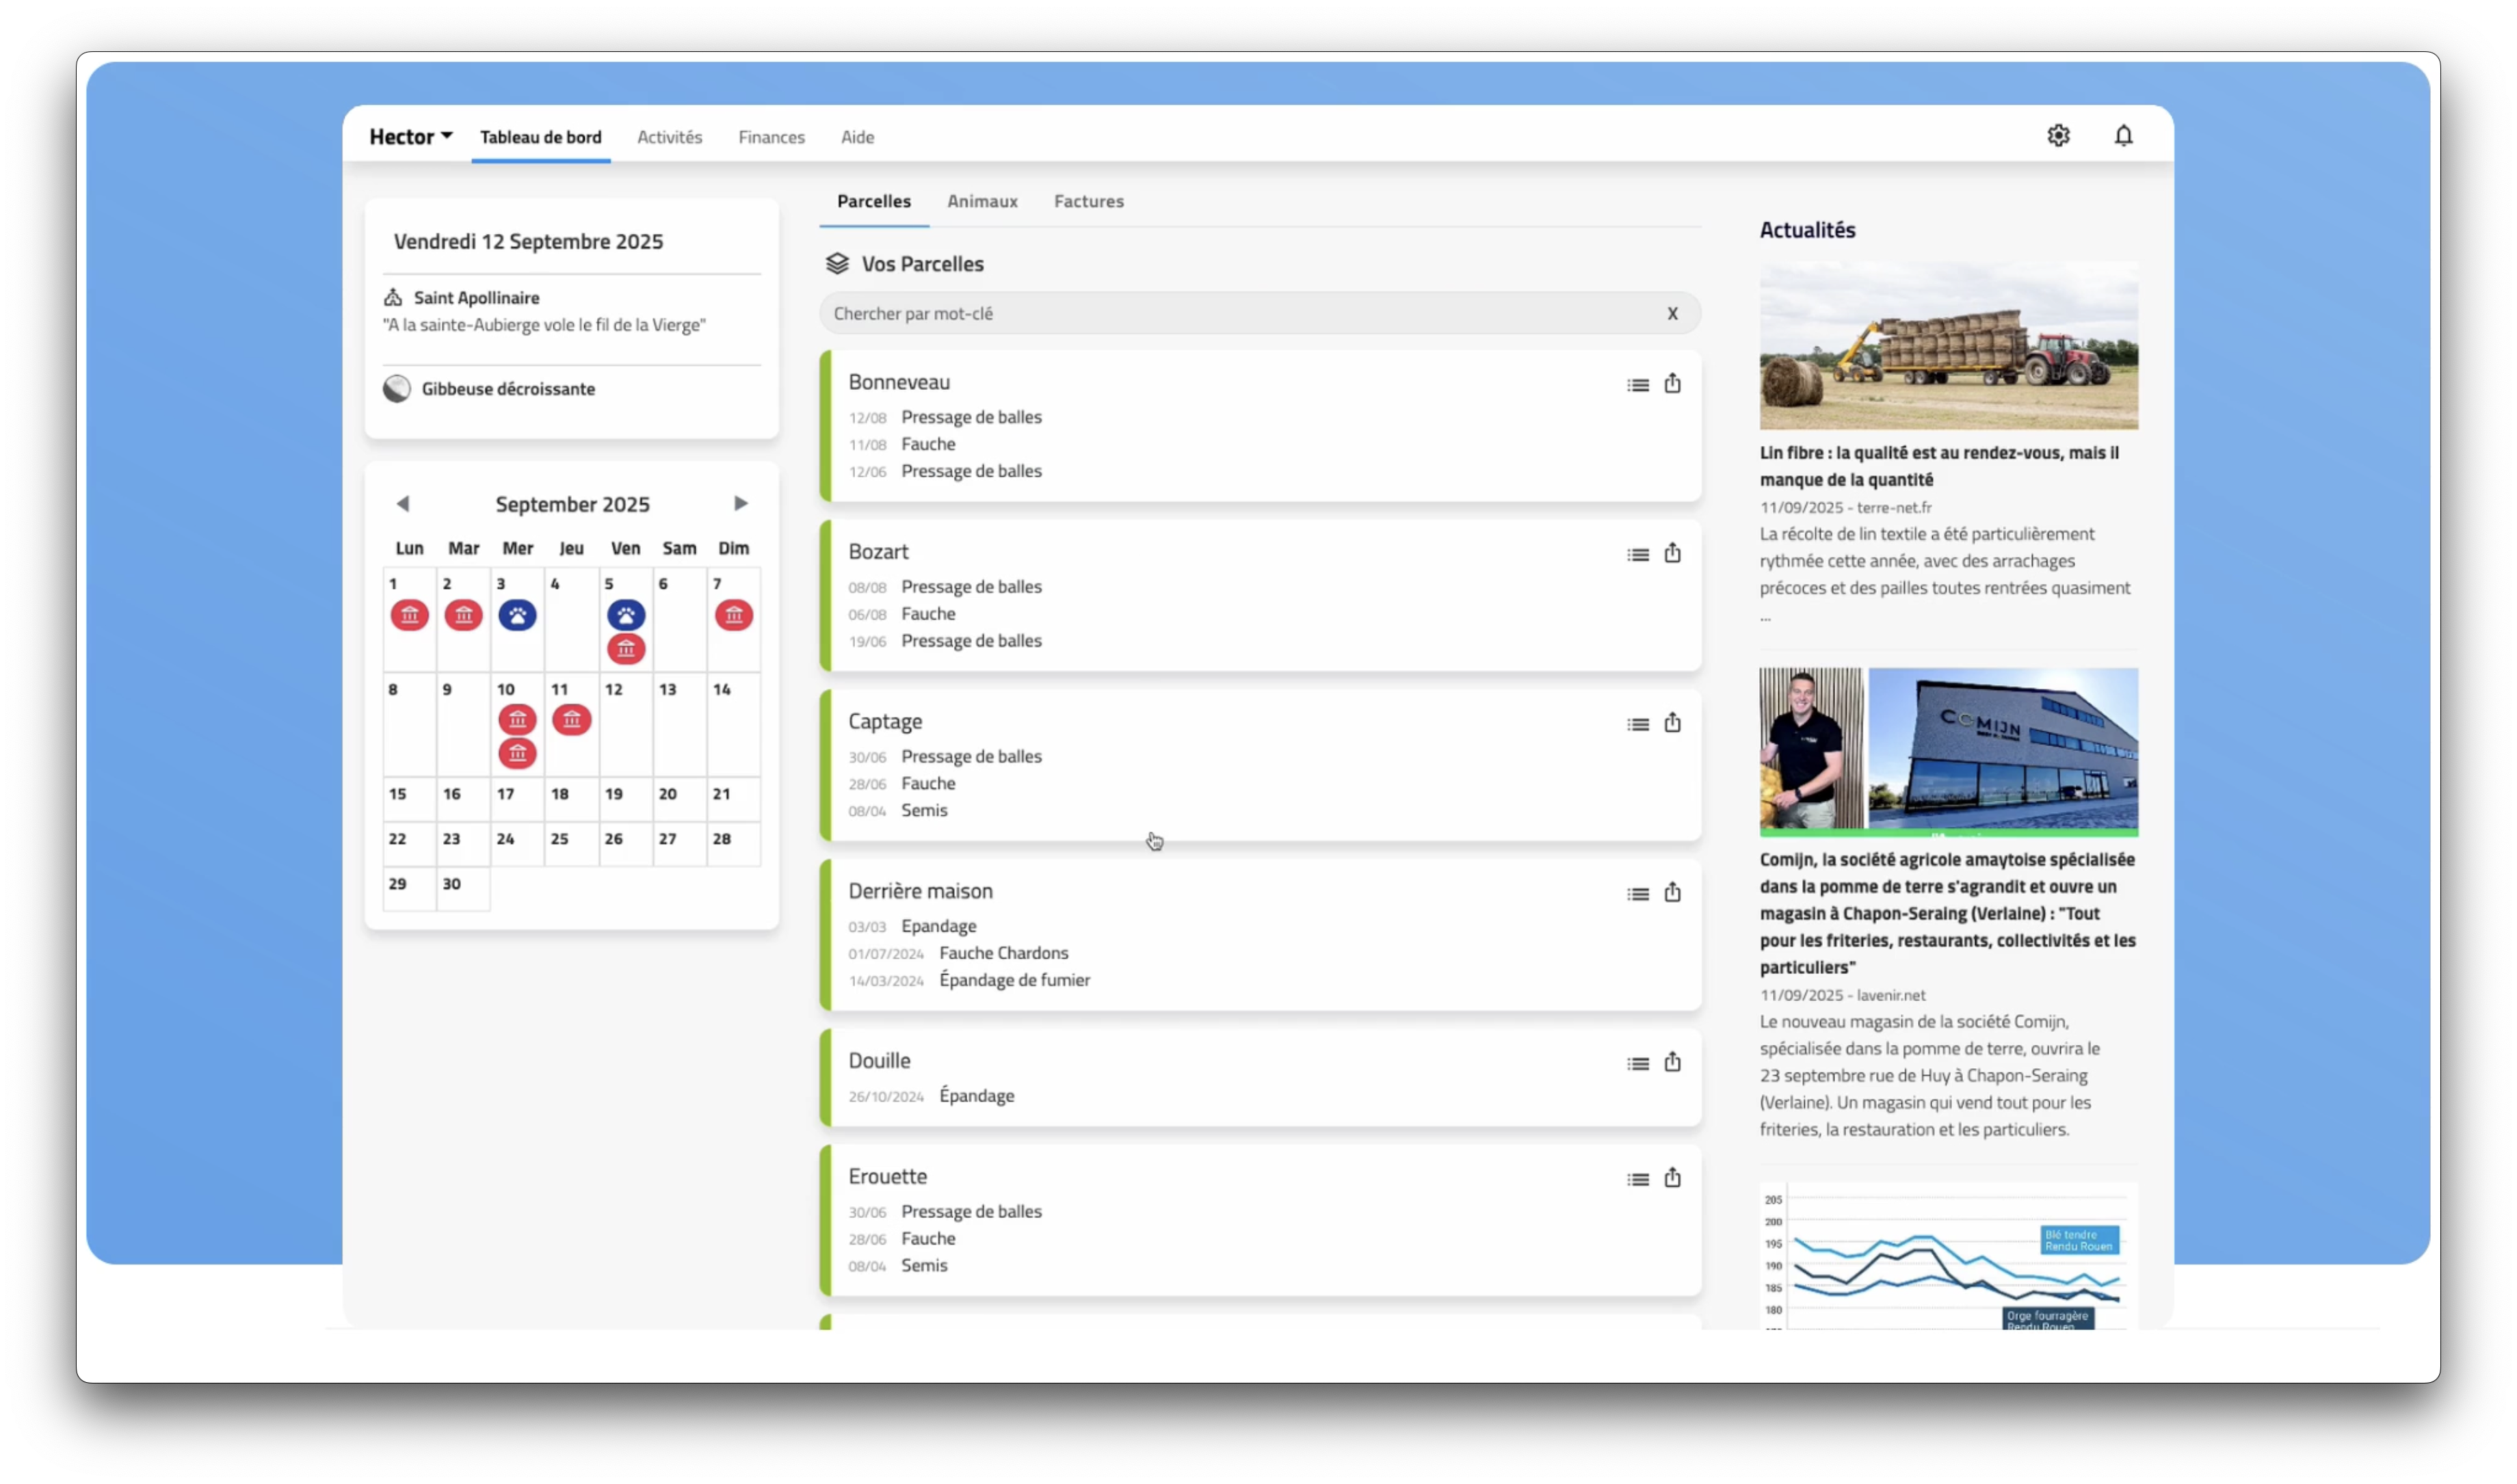Image resolution: width=2517 pixels, height=1484 pixels.
Task: Click the blue paw icon on September 5
Action: click(626, 616)
